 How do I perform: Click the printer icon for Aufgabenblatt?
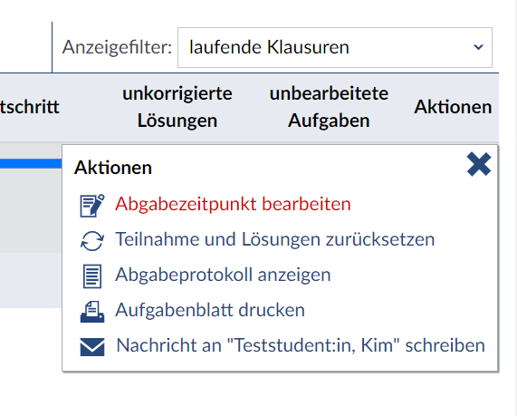tap(92, 312)
